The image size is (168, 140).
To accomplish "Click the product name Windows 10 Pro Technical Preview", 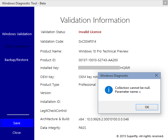I will click(103, 51).
